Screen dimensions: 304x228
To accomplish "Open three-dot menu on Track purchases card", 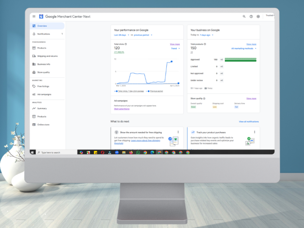I will 255,132.
